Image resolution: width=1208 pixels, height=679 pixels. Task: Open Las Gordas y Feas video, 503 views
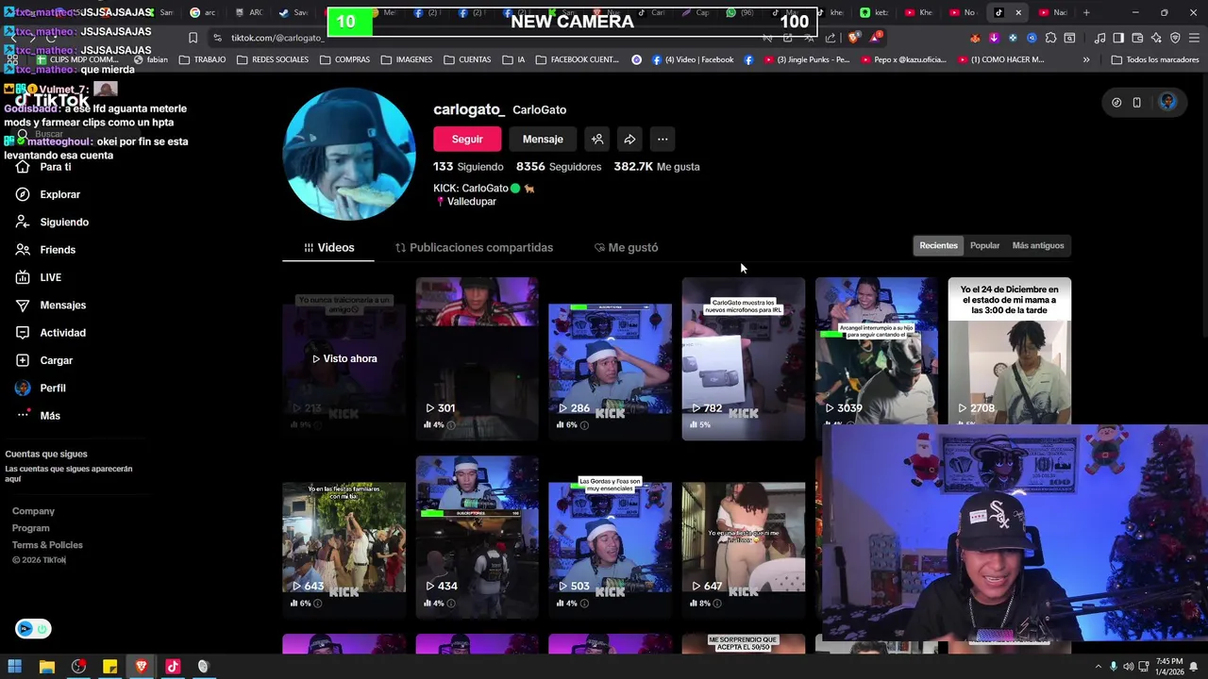[610, 537]
